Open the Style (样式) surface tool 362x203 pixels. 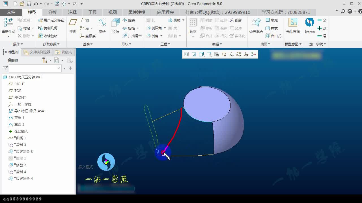coord(271,28)
